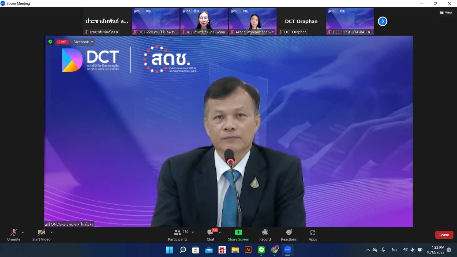Expand the Participants options caret
Screen dimensions: 457x257
pos(193,232)
